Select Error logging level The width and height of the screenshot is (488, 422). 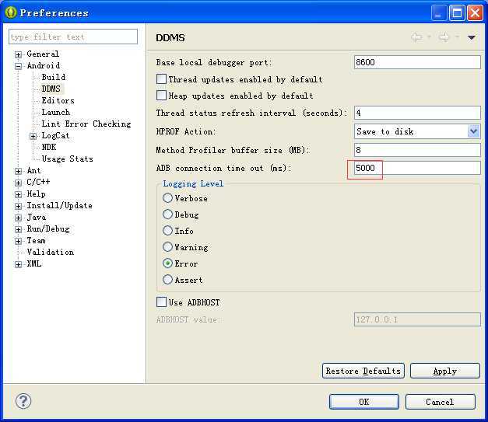167,263
